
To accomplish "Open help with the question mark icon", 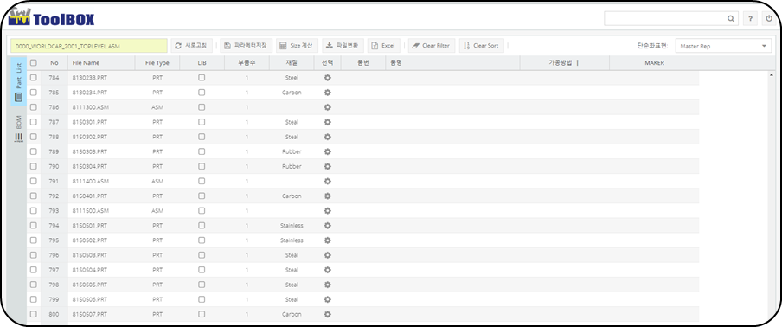I will click(x=750, y=19).
